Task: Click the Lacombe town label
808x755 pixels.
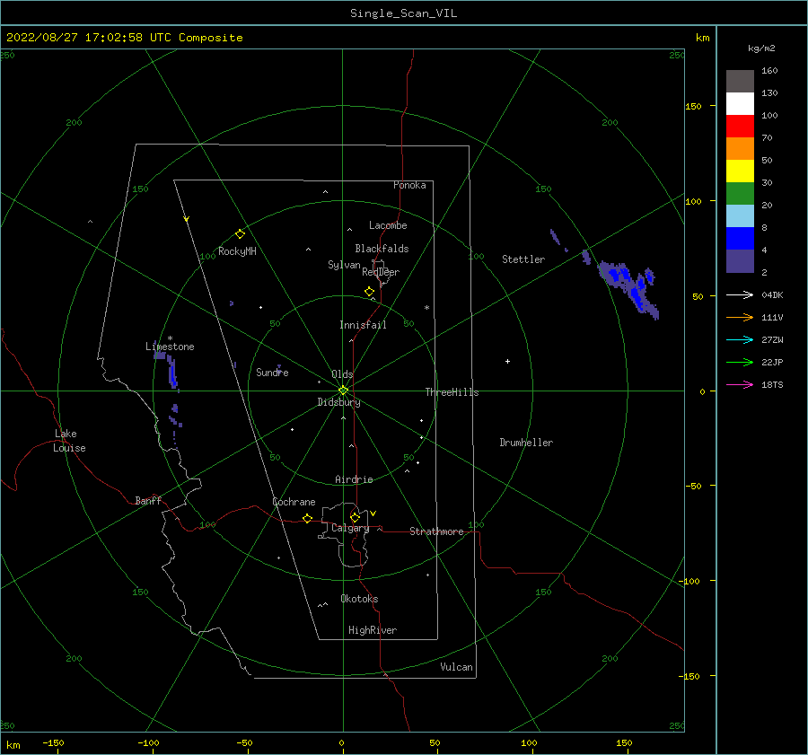Action: click(x=388, y=225)
